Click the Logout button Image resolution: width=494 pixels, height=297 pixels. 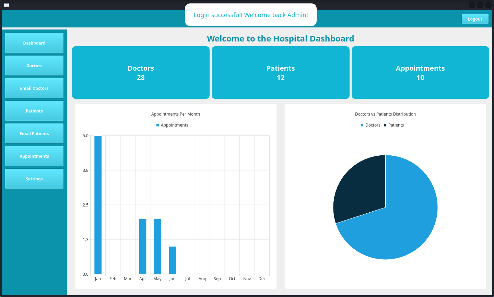tap(475, 19)
